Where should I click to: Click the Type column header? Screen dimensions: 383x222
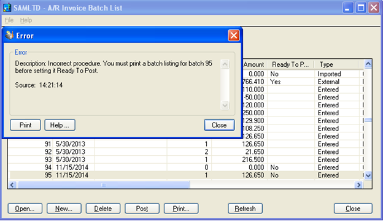tap(336, 64)
